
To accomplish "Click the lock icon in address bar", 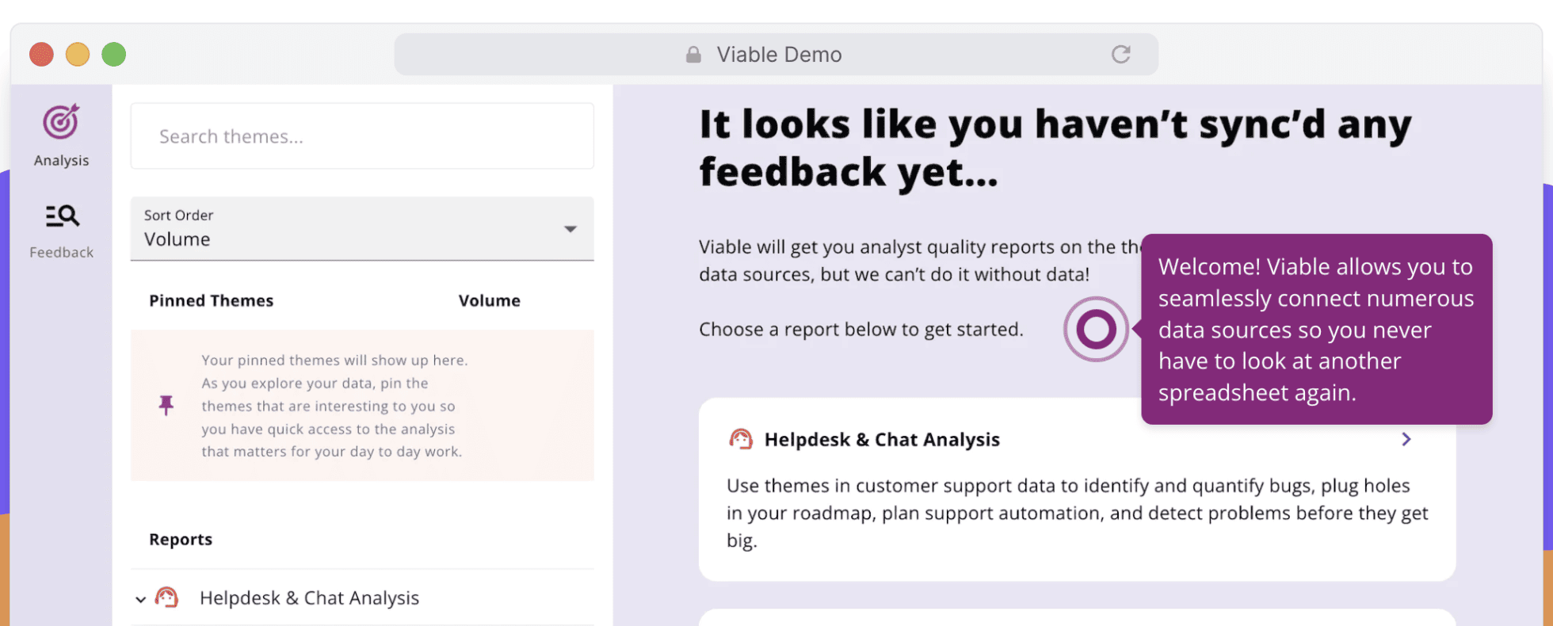I will [693, 54].
